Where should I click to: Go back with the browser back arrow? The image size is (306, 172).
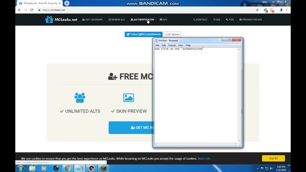tap(19, 10)
